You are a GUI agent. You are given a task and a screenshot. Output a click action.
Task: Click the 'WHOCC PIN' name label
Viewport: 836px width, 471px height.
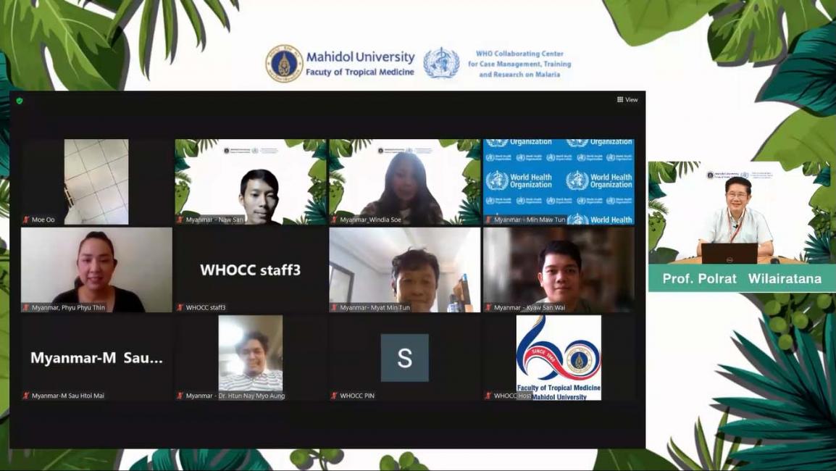pyautogui.click(x=357, y=396)
